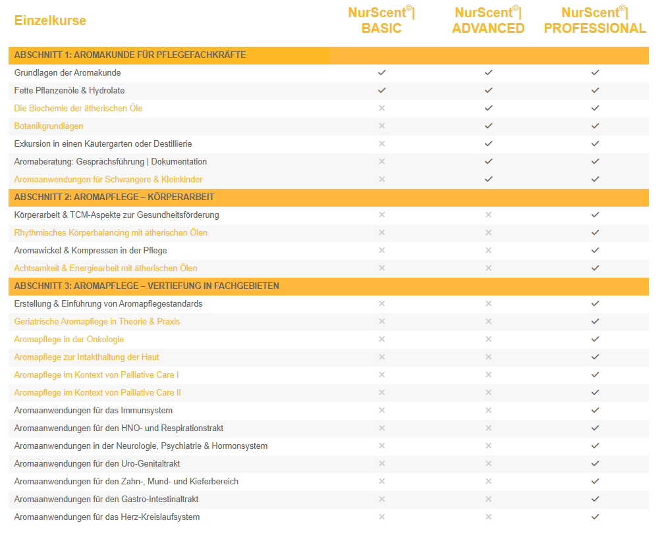Open Achtsamkeit & Energiearbeit course link
Viewport: 662px width, 539px height.
click(x=105, y=268)
